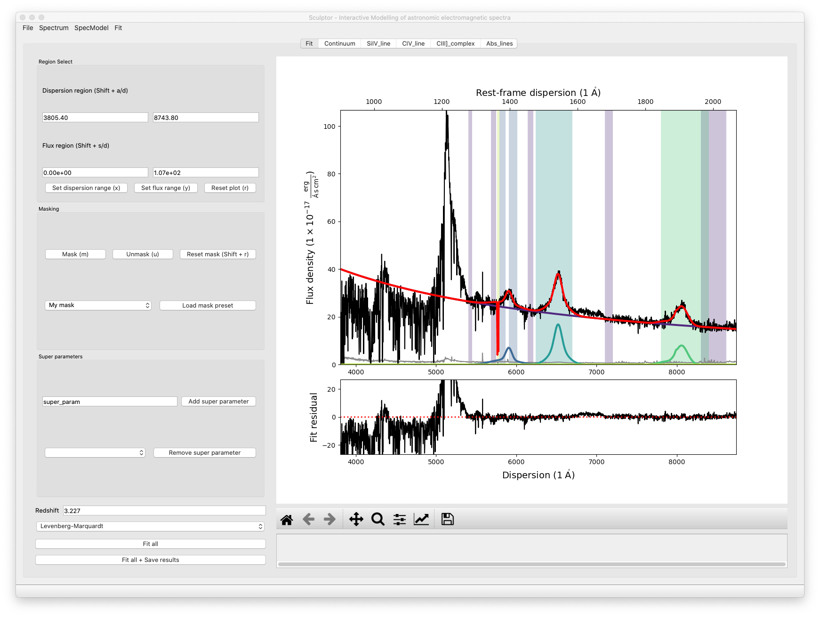Open the Levenberg-Marquardt fit method dropdown
The width and height of the screenshot is (820, 617).
tap(150, 526)
